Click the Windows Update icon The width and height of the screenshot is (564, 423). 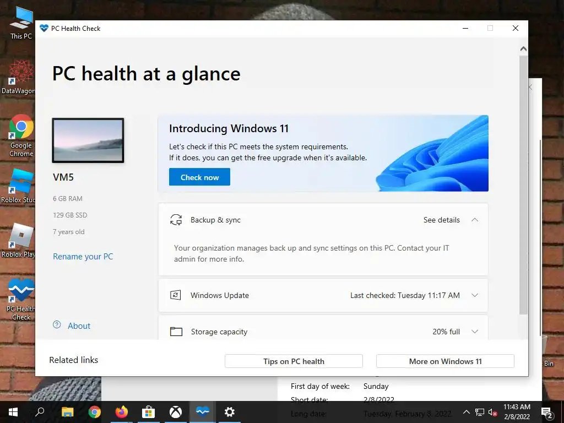pyautogui.click(x=176, y=295)
